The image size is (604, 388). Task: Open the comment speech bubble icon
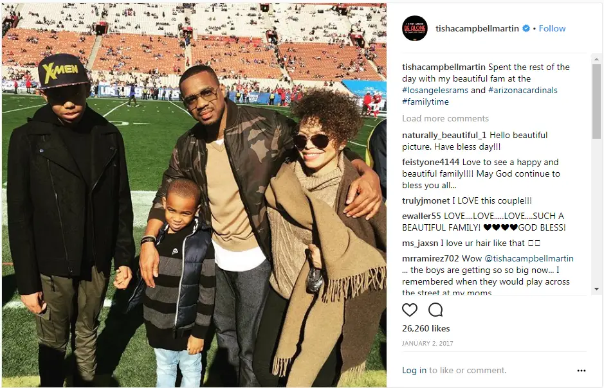435,310
